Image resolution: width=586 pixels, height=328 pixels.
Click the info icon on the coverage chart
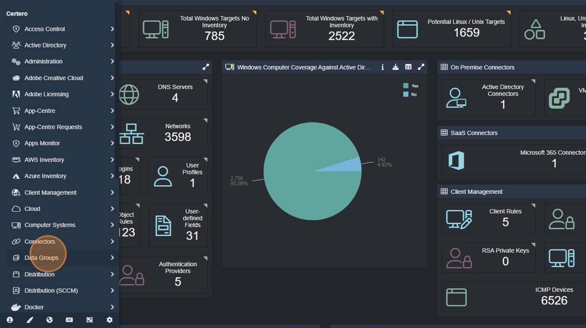tap(382, 67)
